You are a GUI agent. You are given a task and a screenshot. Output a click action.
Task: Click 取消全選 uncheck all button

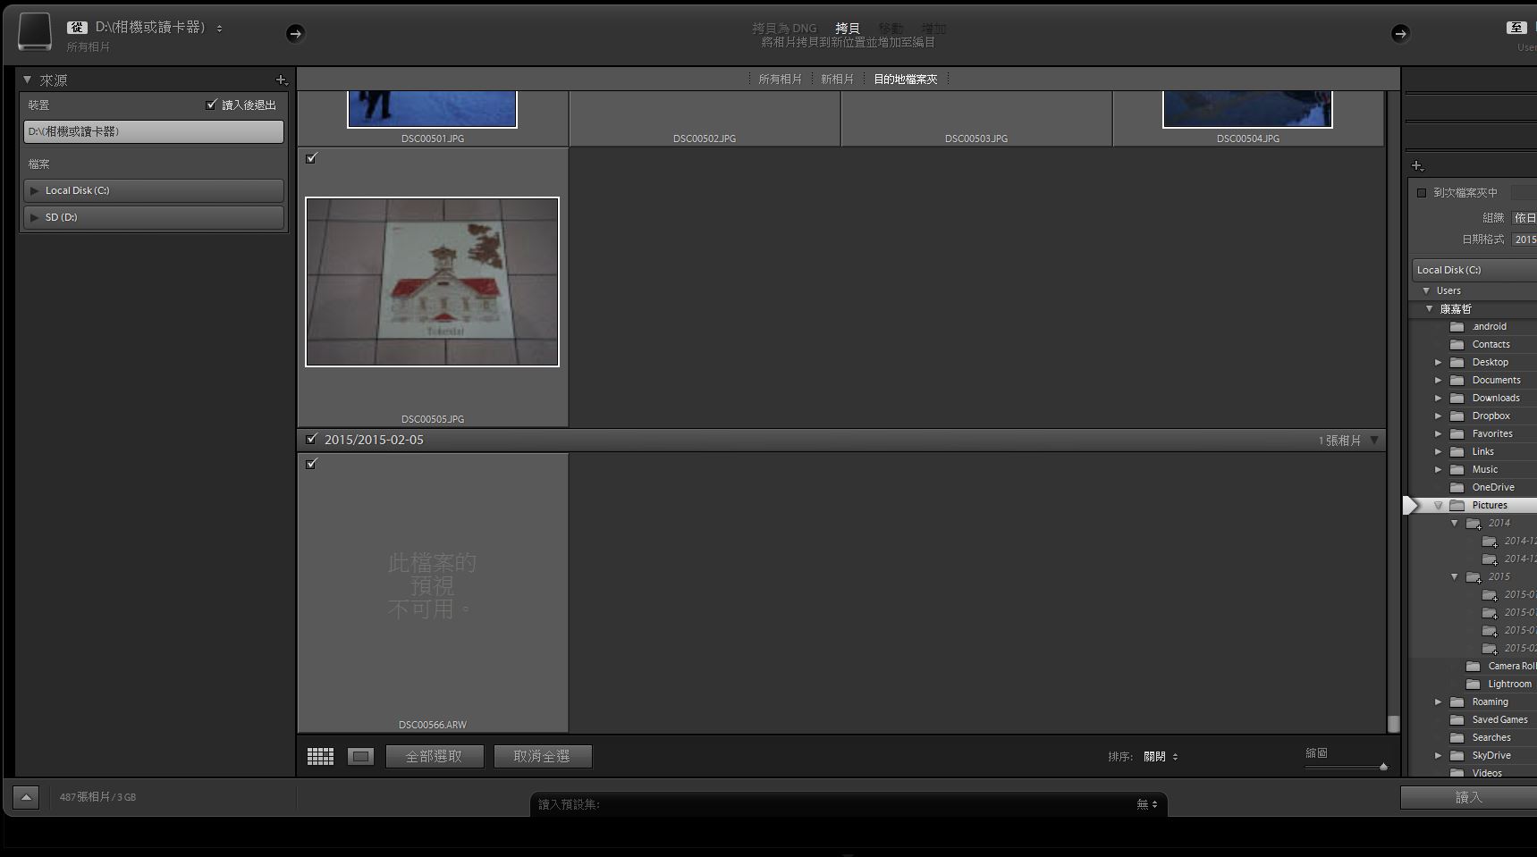point(542,756)
